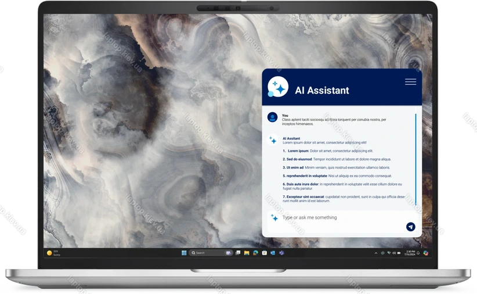The height and width of the screenshot is (294, 477).
Task: Open Microsoft Store from the taskbar
Action: point(264,253)
